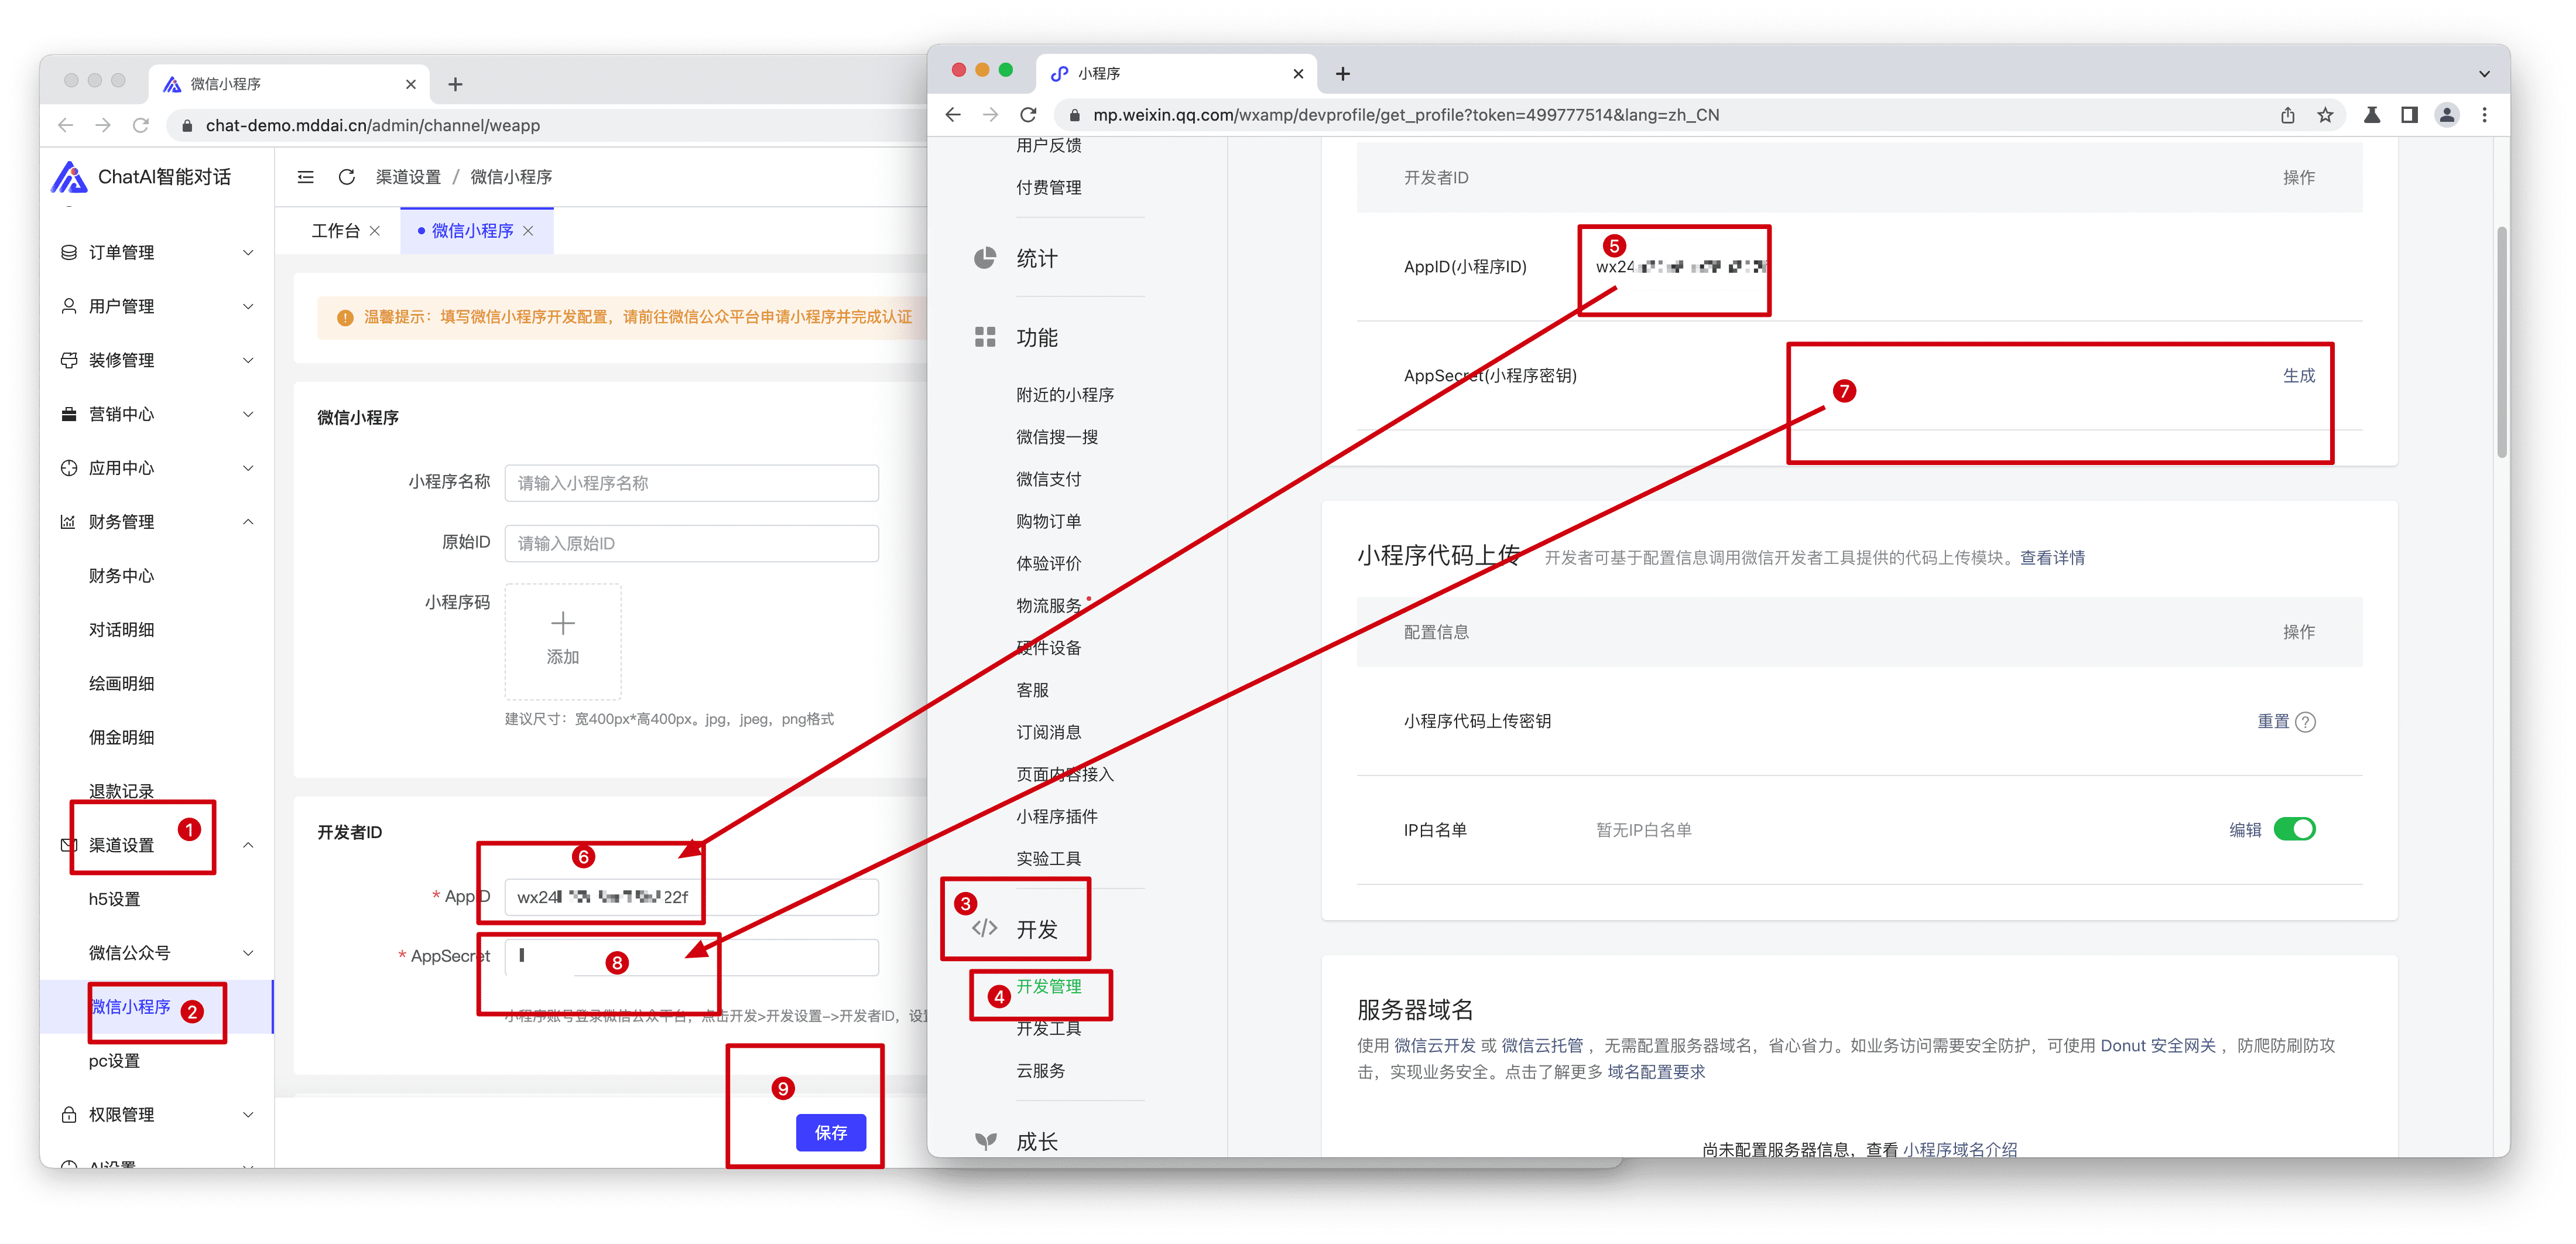Share the weixin page via share icon
2576x1244 pixels.
click(x=2288, y=115)
